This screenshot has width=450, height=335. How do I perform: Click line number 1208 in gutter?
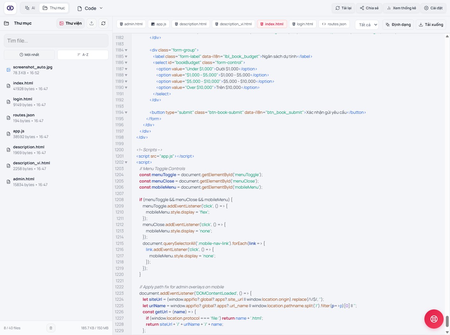(x=119, y=200)
